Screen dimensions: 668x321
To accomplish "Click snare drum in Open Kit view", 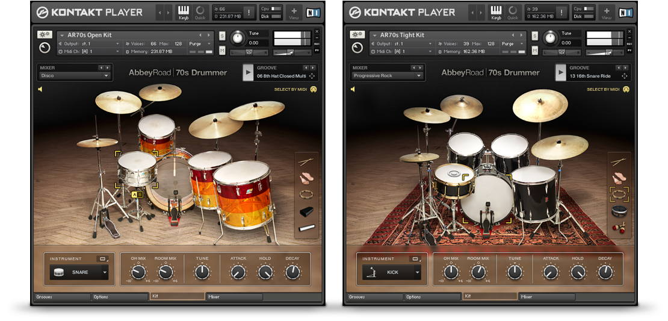I will click(x=137, y=169).
